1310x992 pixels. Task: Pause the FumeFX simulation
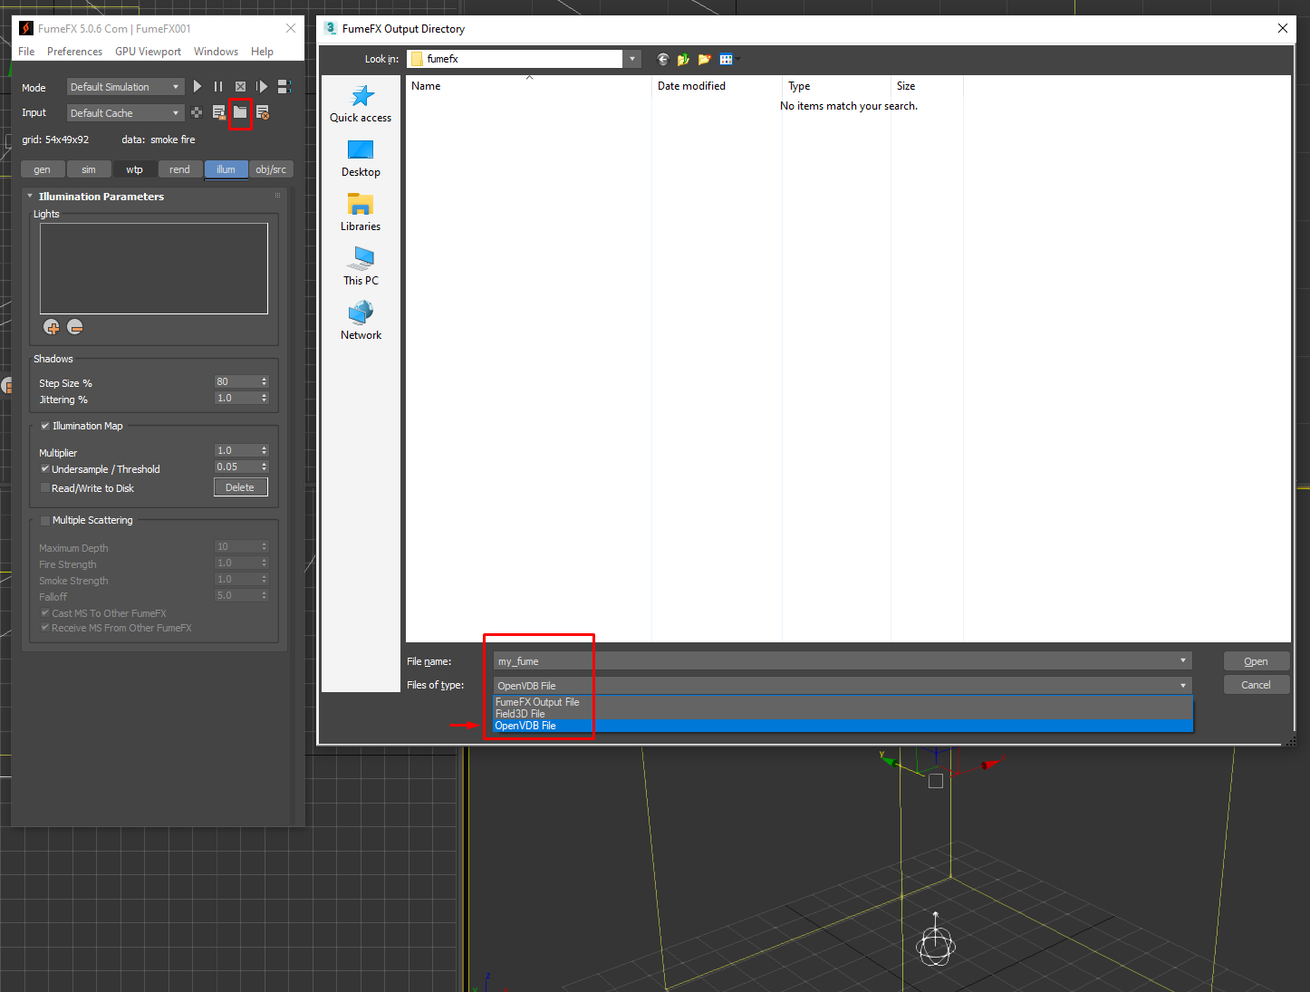(218, 87)
